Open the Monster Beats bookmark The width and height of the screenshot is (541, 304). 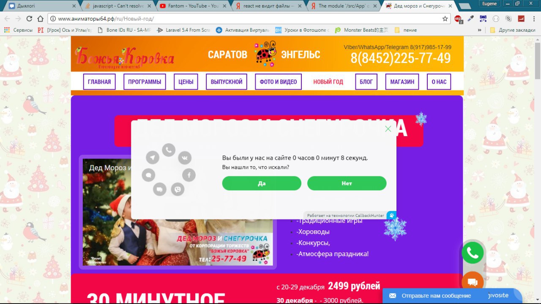click(x=361, y=30)
